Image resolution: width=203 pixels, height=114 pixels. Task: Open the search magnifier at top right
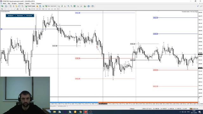coord(198,6)
